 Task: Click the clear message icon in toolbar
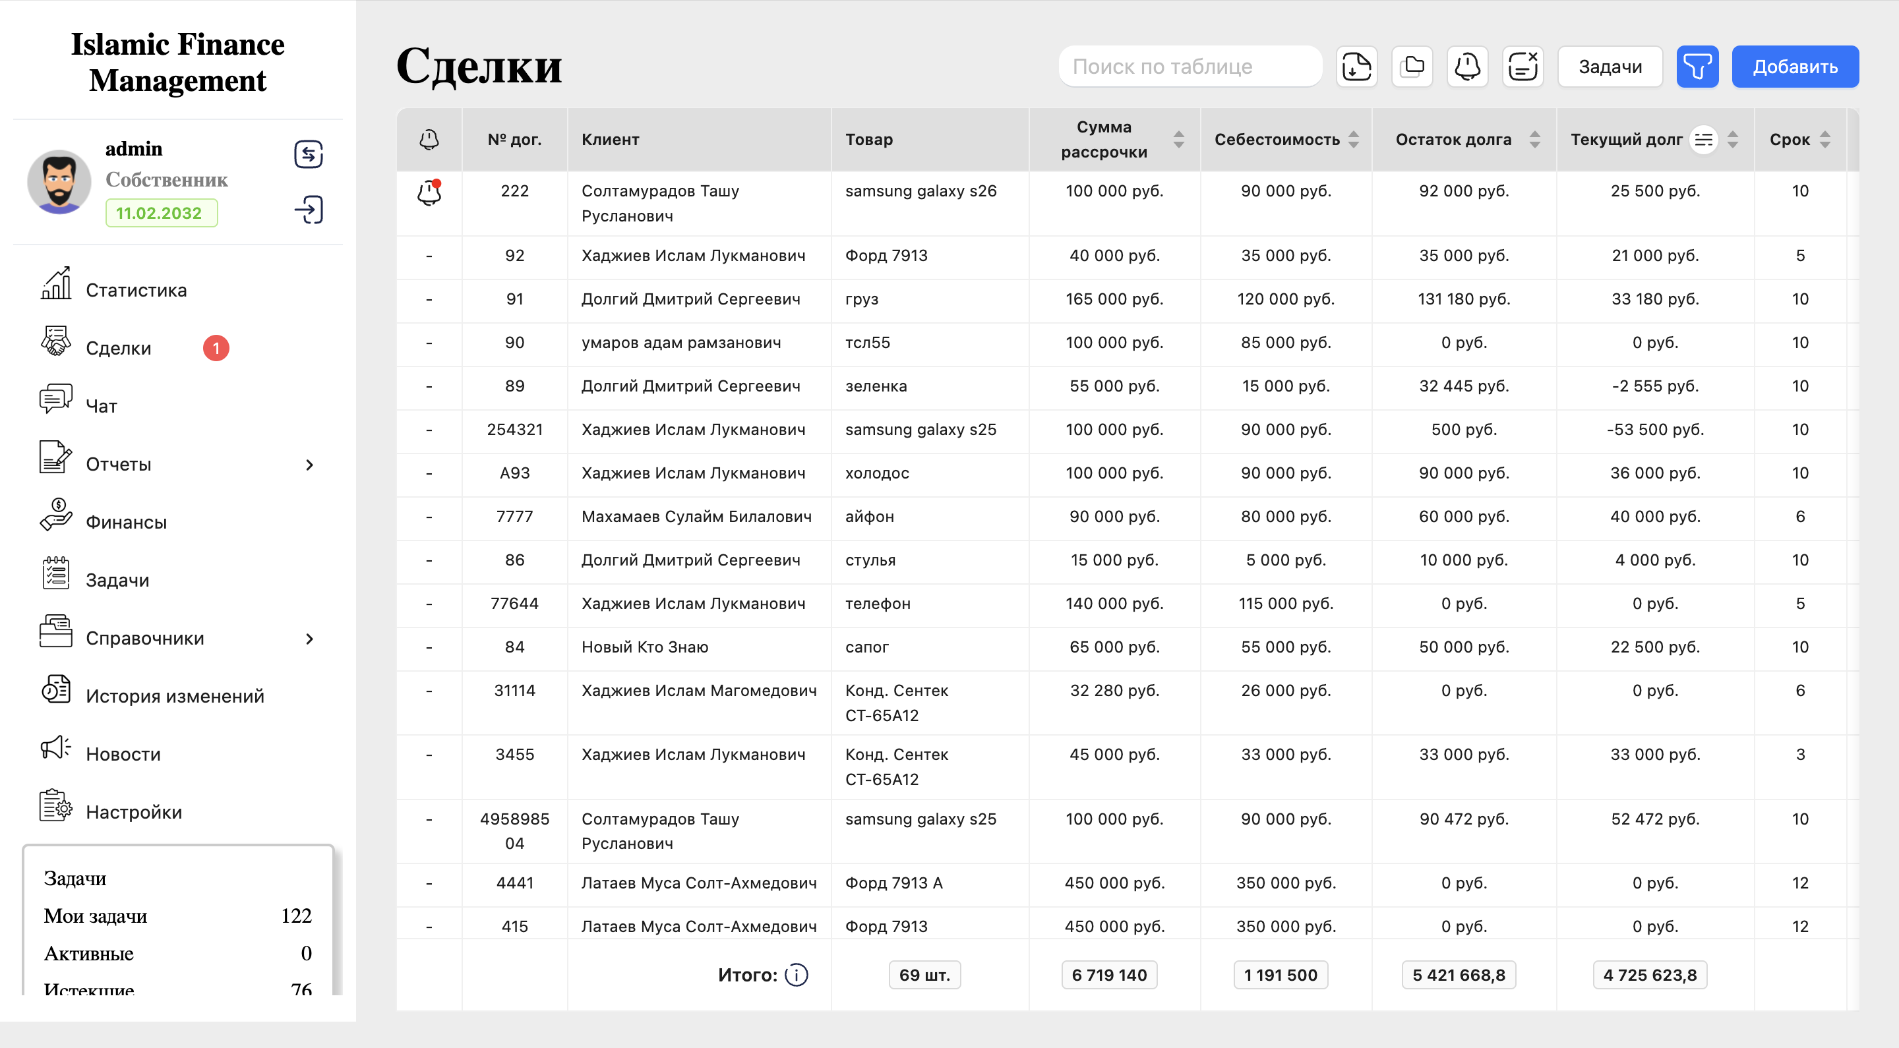(x=1522, y=67)
